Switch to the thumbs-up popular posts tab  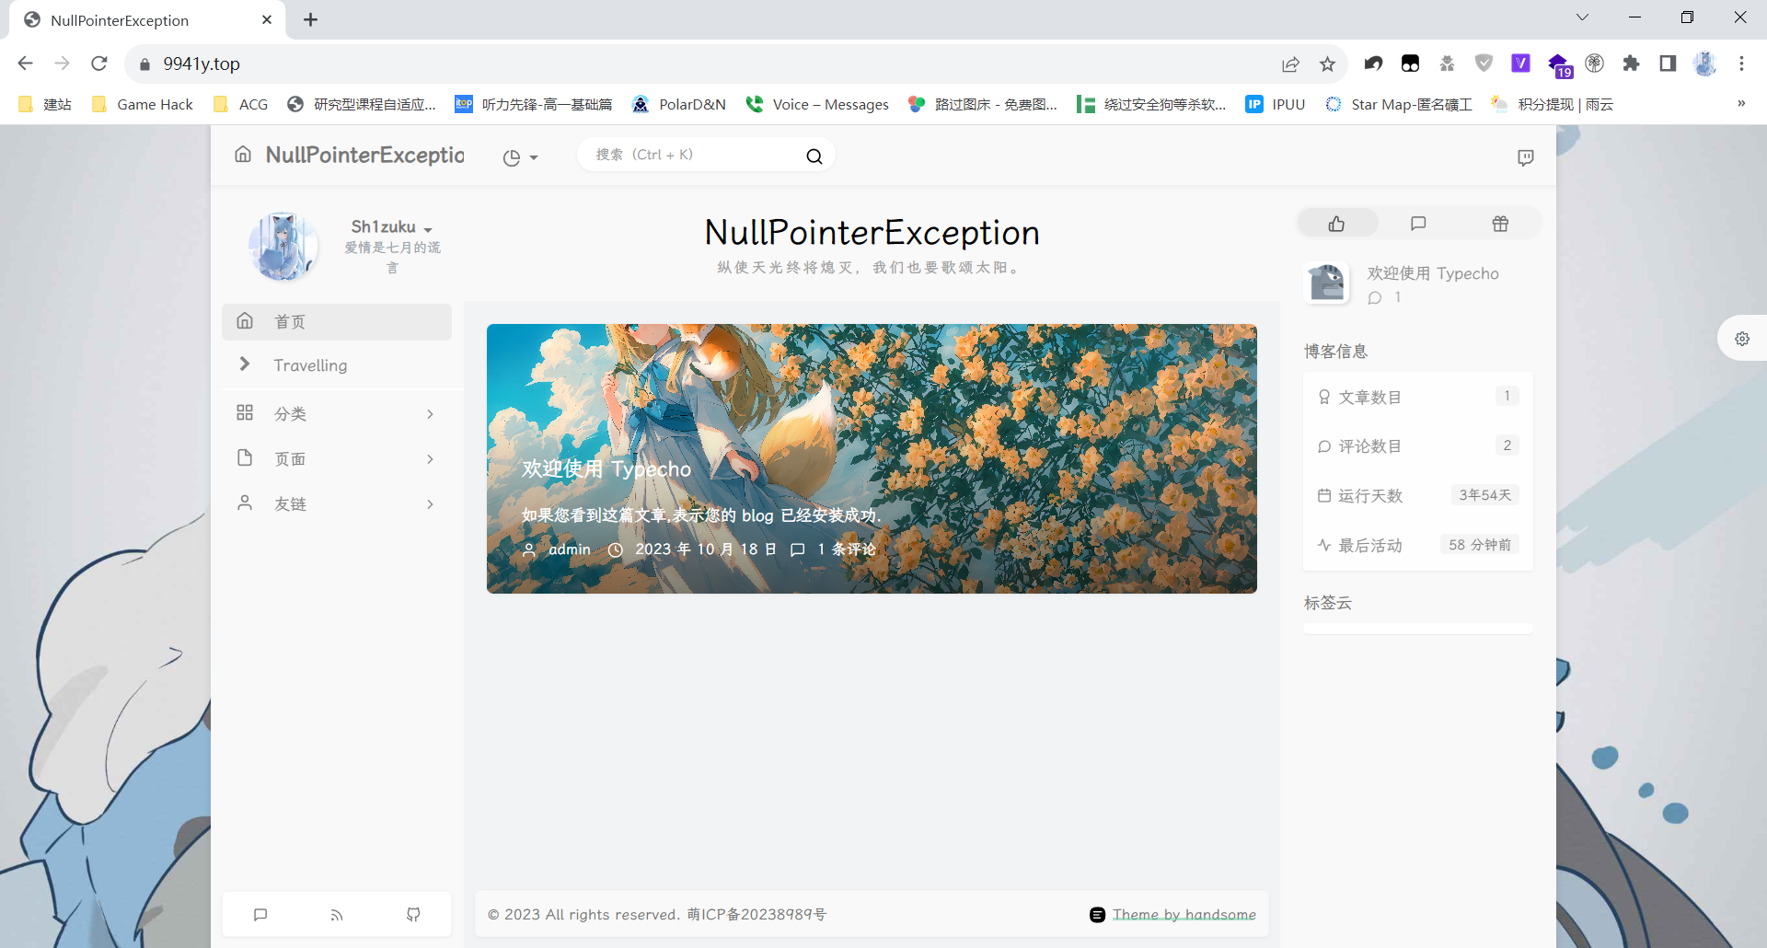point(1337,224)
